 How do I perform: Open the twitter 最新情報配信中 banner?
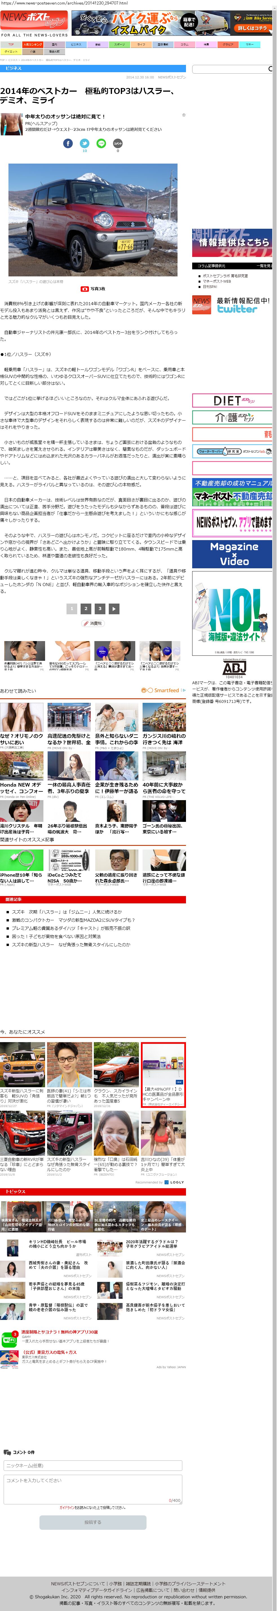point(232,305)
